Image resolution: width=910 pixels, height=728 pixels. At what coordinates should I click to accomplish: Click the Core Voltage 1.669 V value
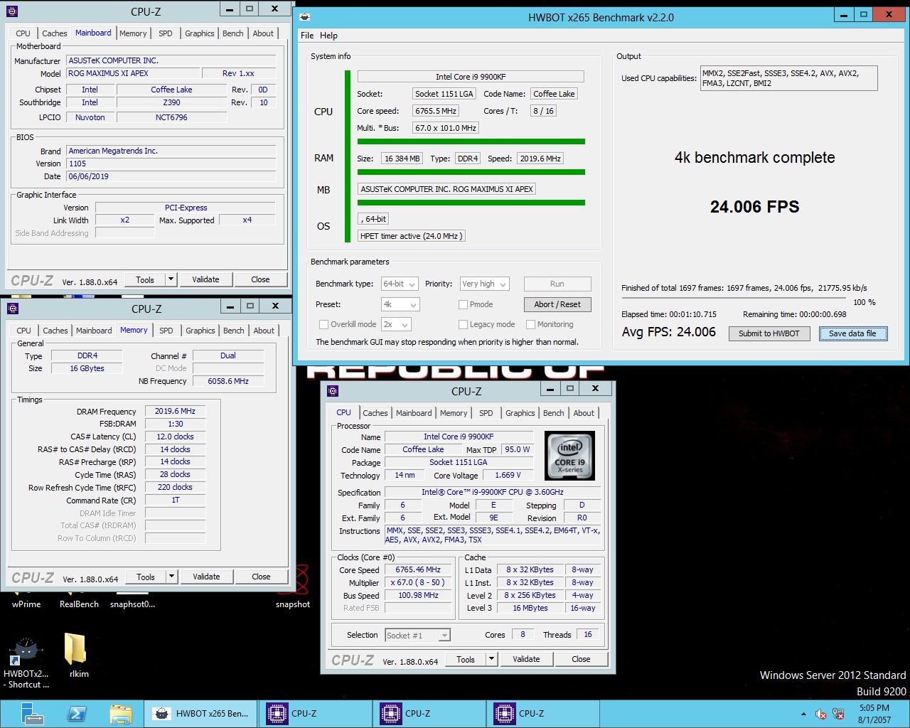[x=508, y=475]
